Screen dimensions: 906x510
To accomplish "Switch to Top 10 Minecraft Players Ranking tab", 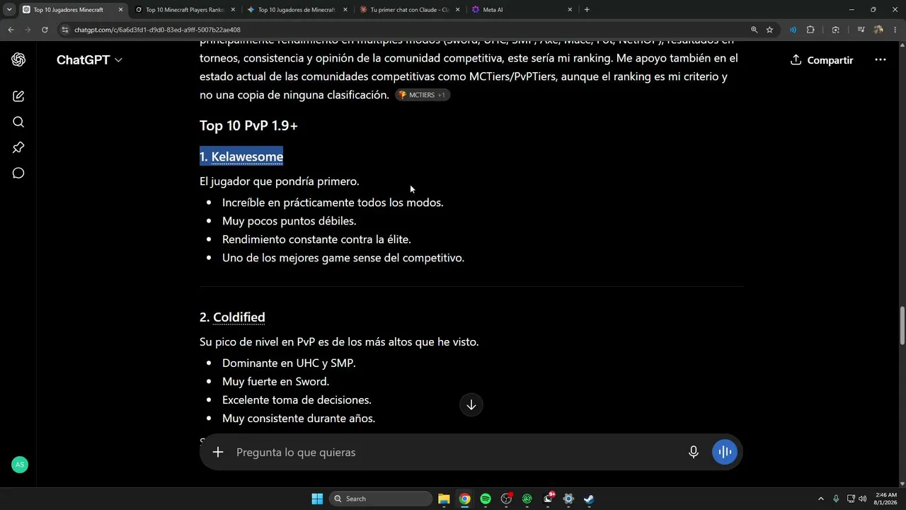I will tap(185, 10).
